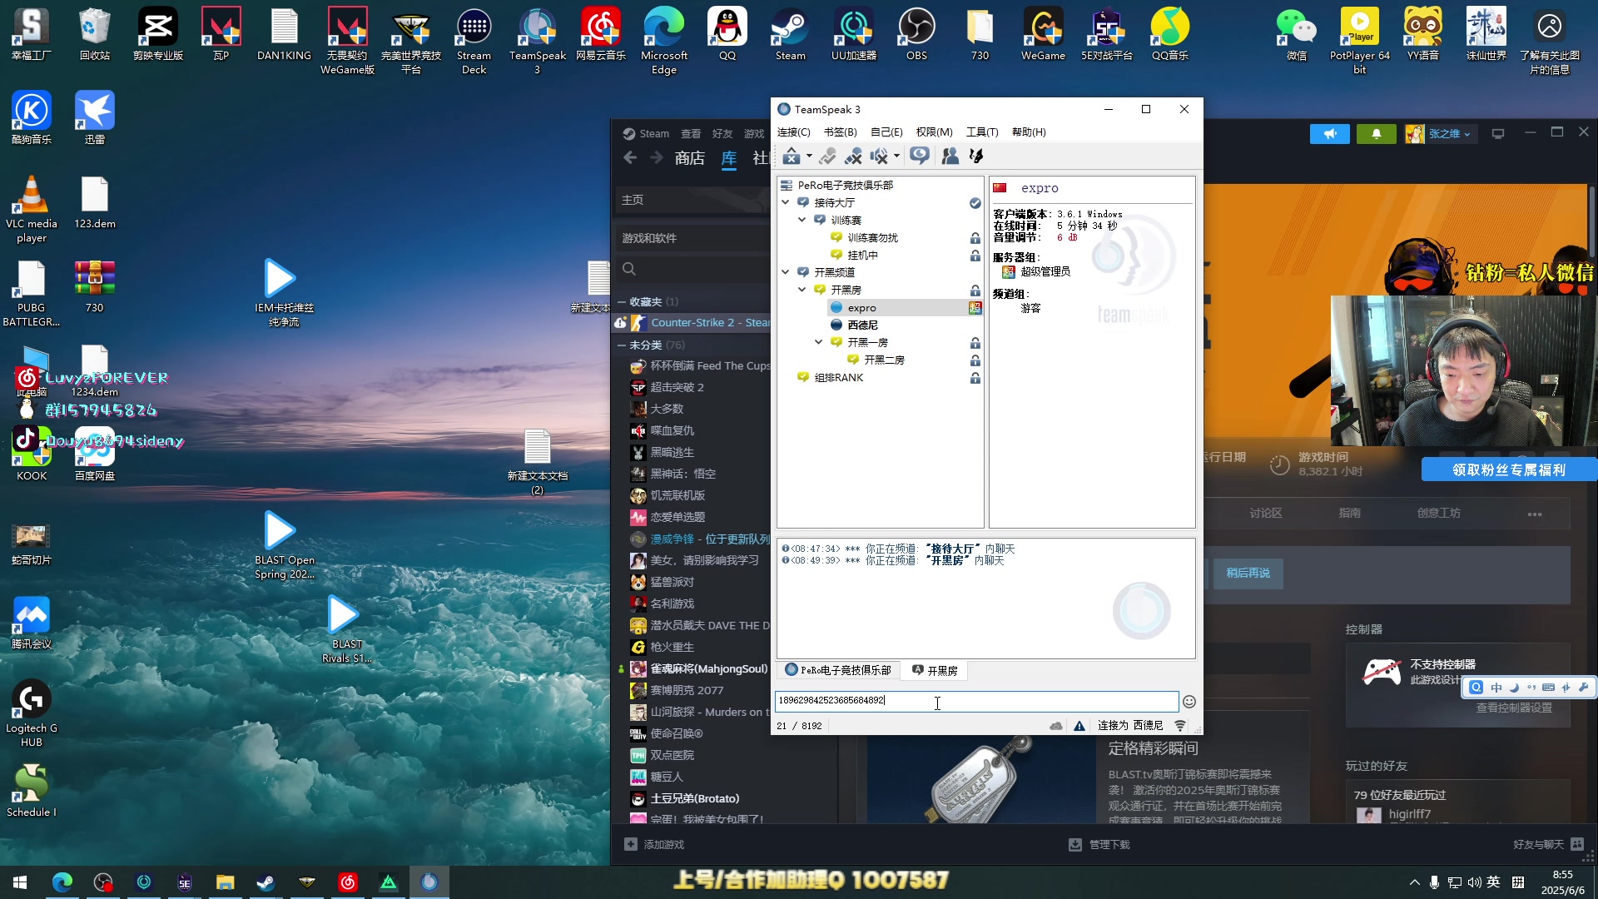Viewport: 1598px width, 899px height.
Task: Click the wolf addon icon in TeamSpeak toolbar
Action: tap(976, 156)
